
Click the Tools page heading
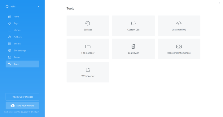(x=70, y=9)
